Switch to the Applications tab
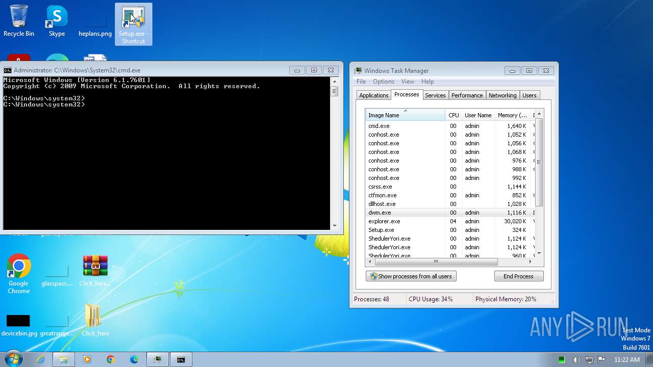The image size is (653, 367). [373, 95]
